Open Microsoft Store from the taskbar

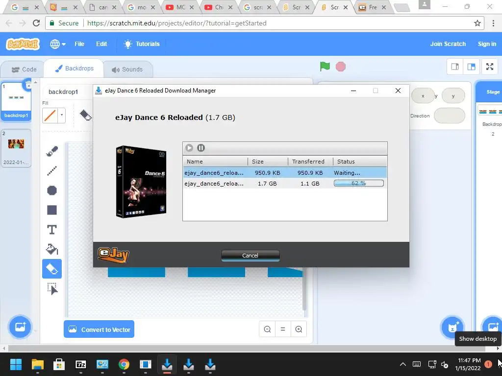click(59, 364)
